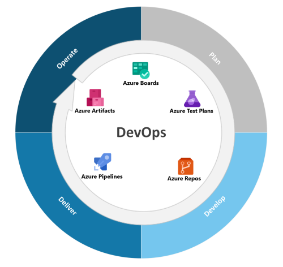283x267 pixels.
Task: Select the Azure Boards label
Action: pos(141,83)
